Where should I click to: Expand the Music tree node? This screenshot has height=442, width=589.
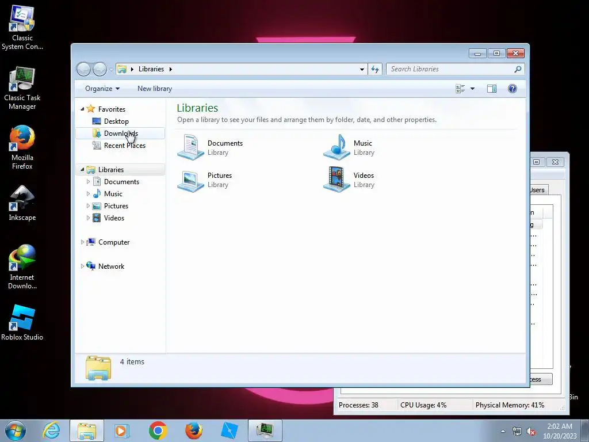(88, 194)
